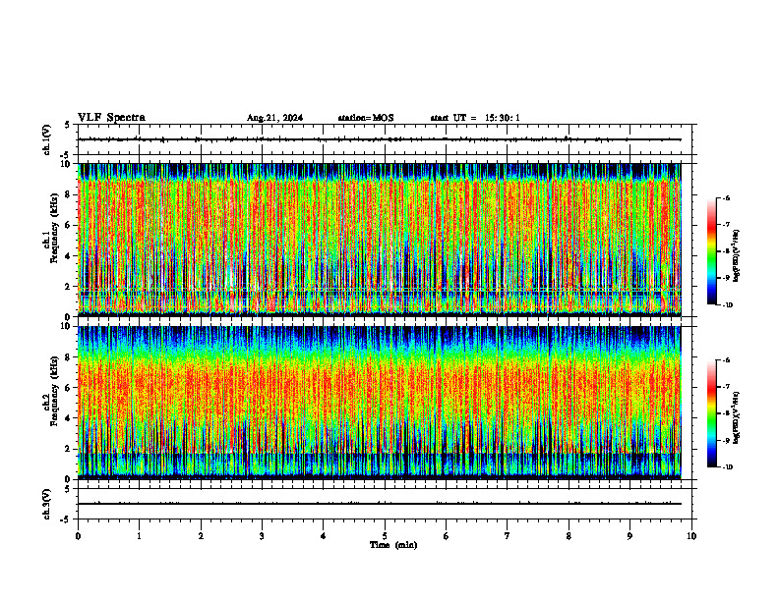Click the "4" kHz tick on ch.2 spectrogram
Viewport: 779px width, 601px height.
(x=68, y=418)
